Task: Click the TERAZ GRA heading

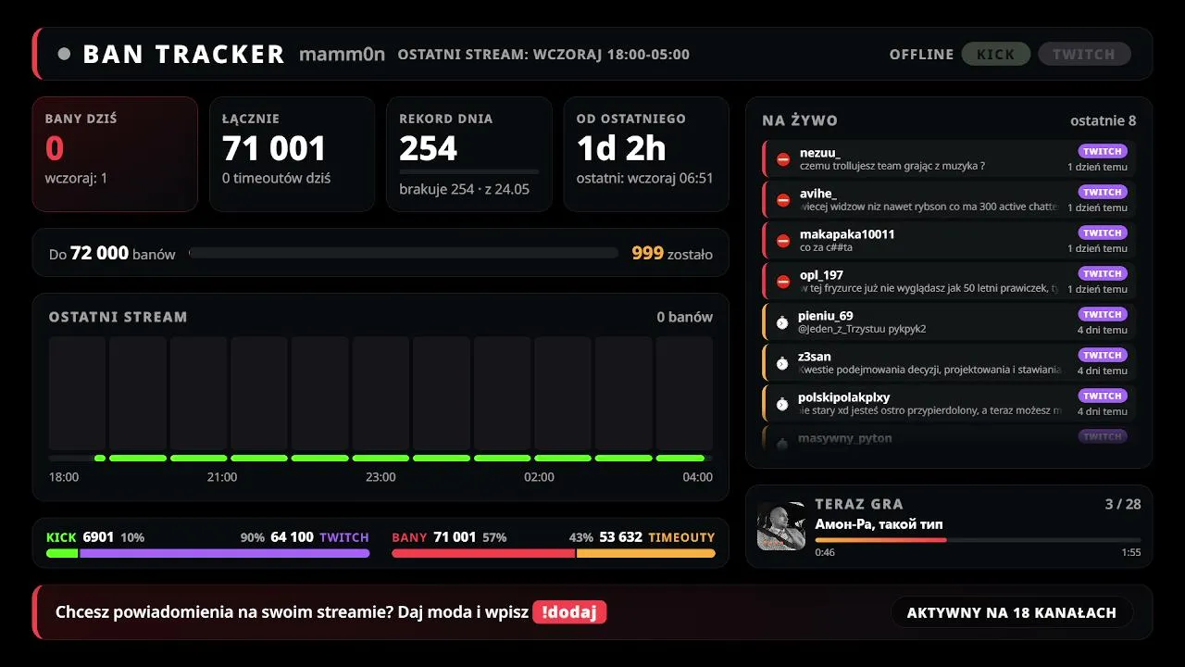Action: pyautogui.click(x=859, y=504)
